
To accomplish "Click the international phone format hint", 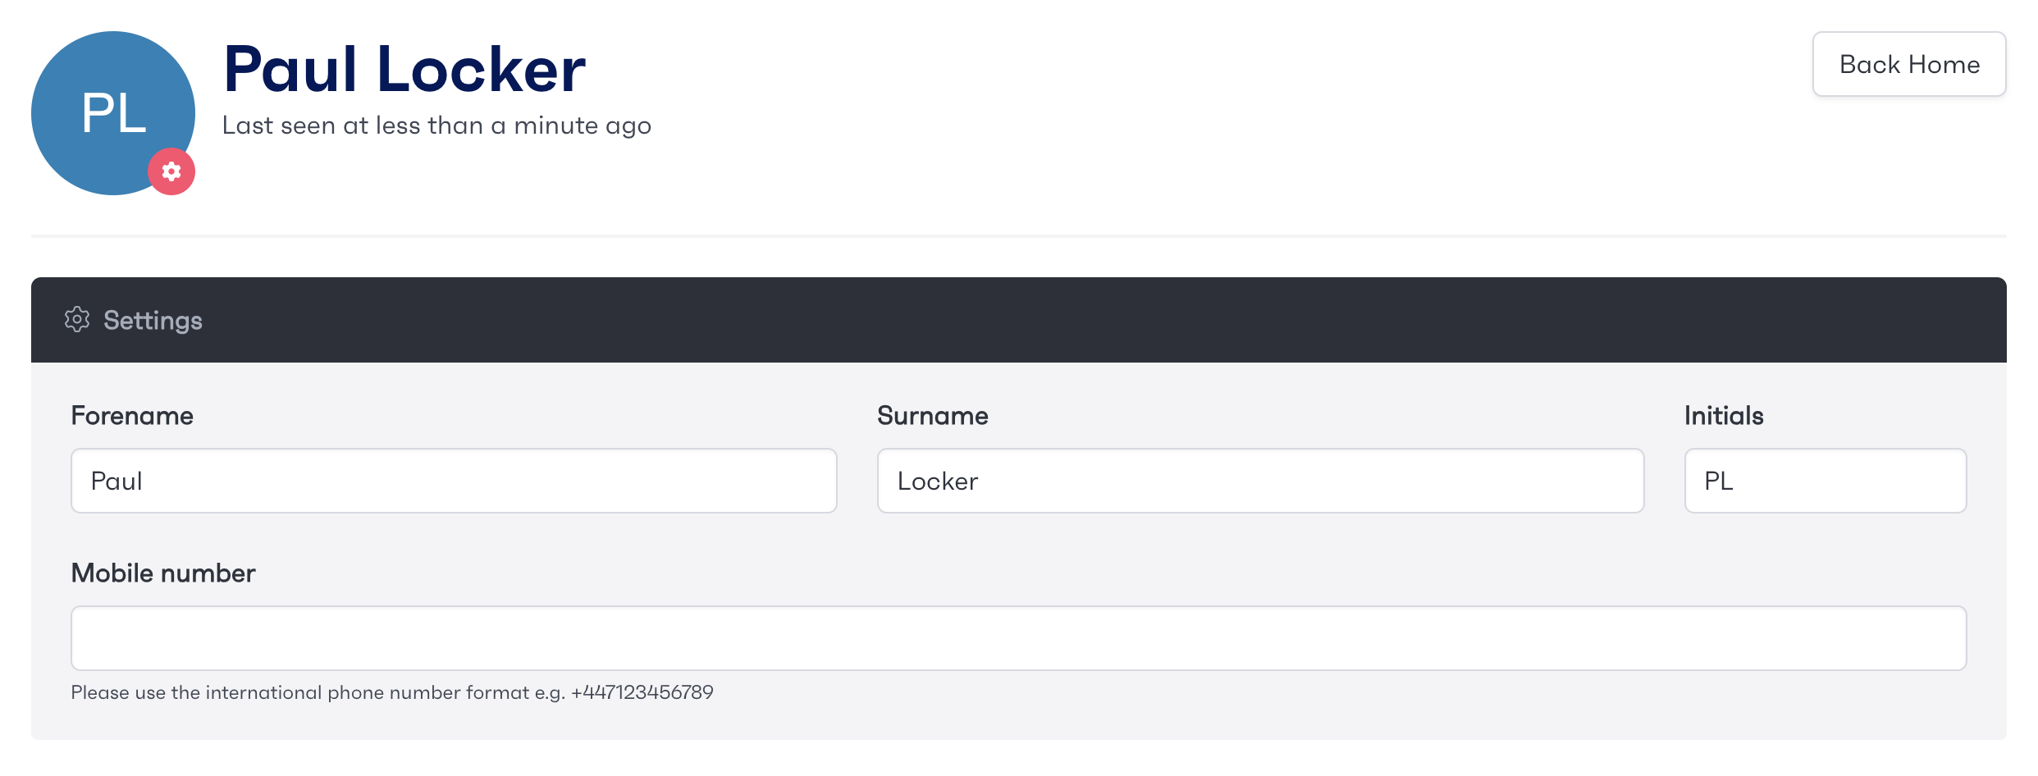I will coord(392,692).
